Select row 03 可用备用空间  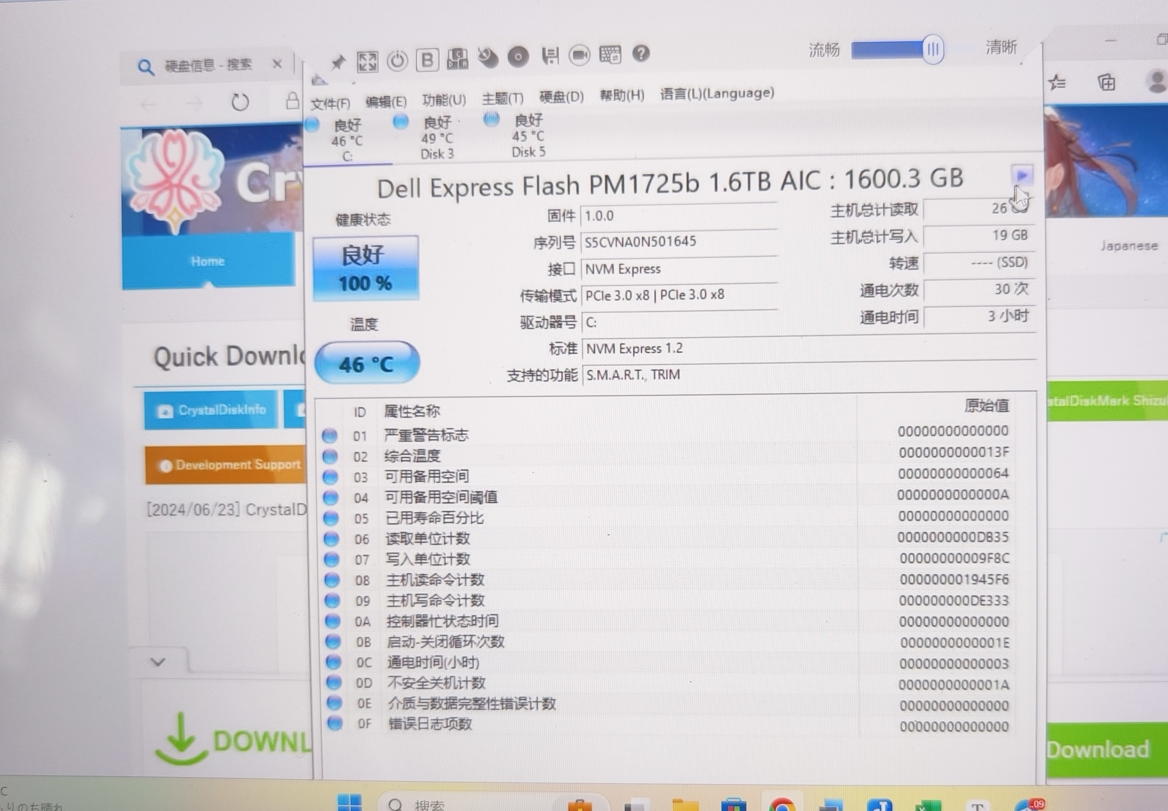(x=666, y=476)
